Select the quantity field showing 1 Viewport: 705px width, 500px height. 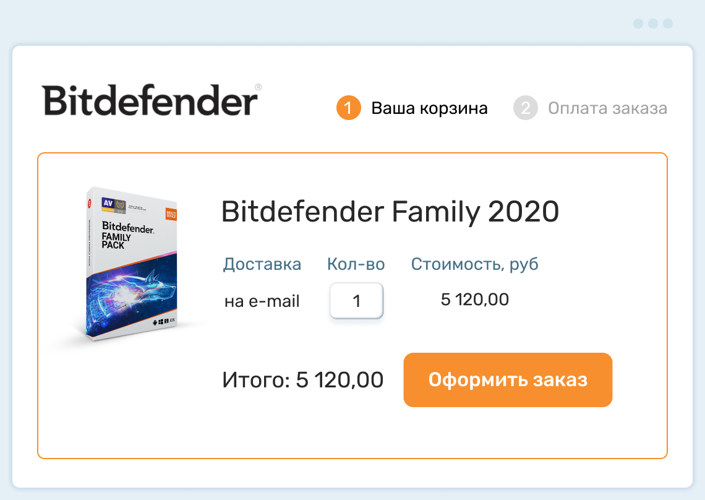356,300
